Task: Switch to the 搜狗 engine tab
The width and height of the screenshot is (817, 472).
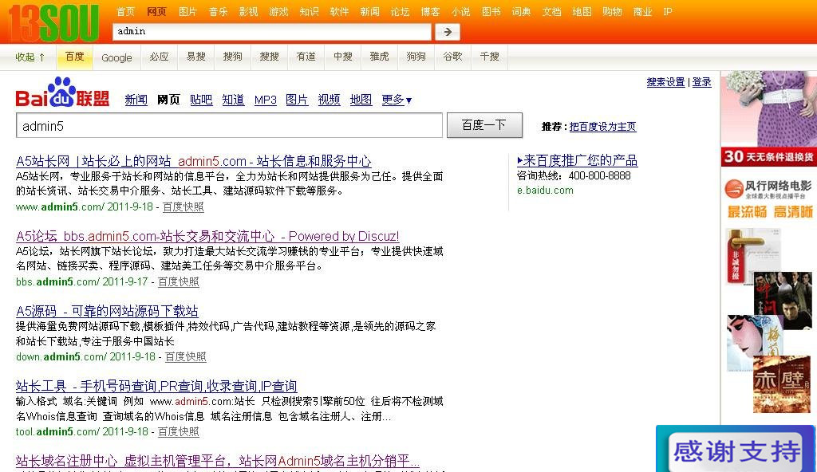Action: (x=232, y=57)
